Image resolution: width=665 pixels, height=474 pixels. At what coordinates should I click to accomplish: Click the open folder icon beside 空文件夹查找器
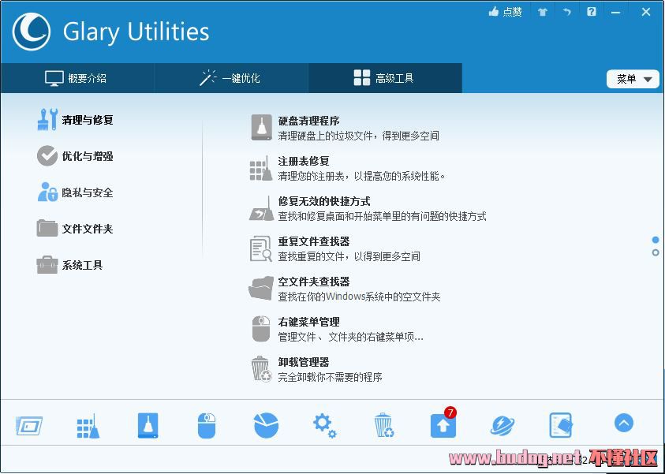point(261,289)
